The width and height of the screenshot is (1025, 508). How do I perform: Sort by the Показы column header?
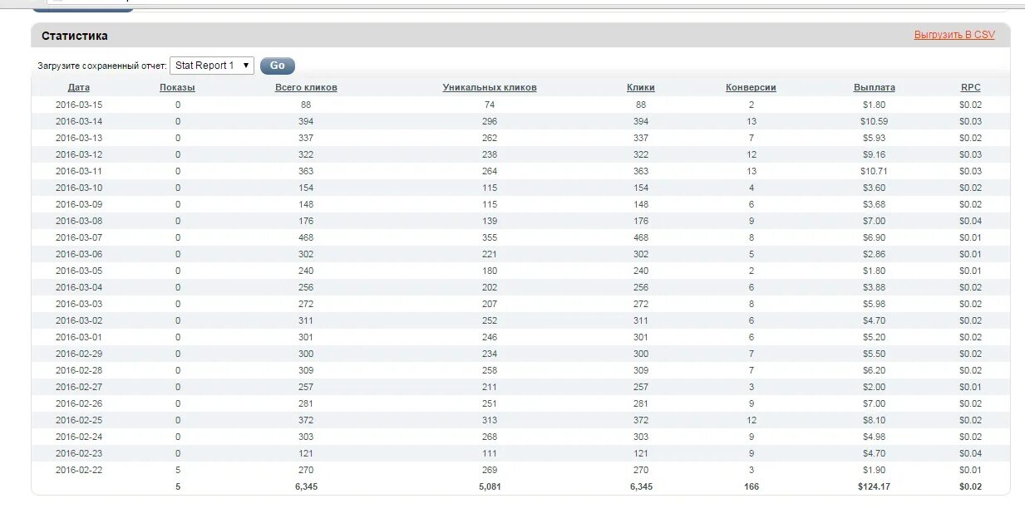178,87
